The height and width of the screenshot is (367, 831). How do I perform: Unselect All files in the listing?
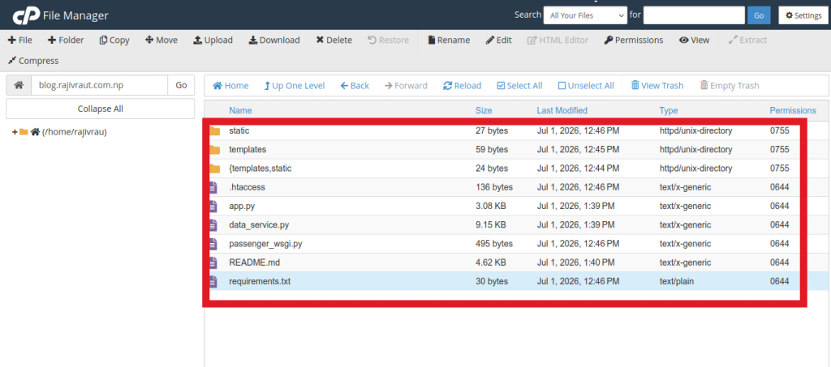click(x=586, y=86)
